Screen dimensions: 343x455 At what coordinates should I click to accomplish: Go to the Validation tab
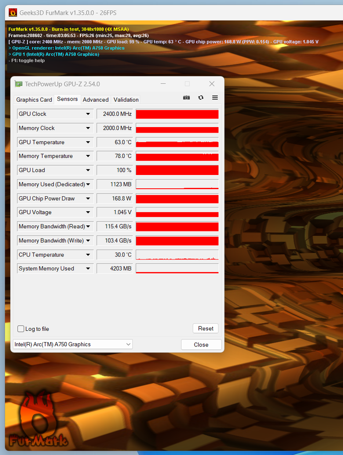tap(126, 100)
